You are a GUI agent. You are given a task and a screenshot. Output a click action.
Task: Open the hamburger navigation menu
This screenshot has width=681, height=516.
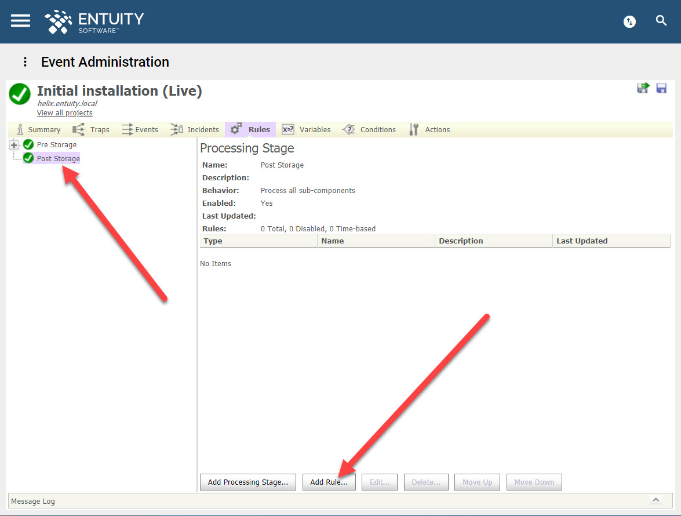coord(20,21)
